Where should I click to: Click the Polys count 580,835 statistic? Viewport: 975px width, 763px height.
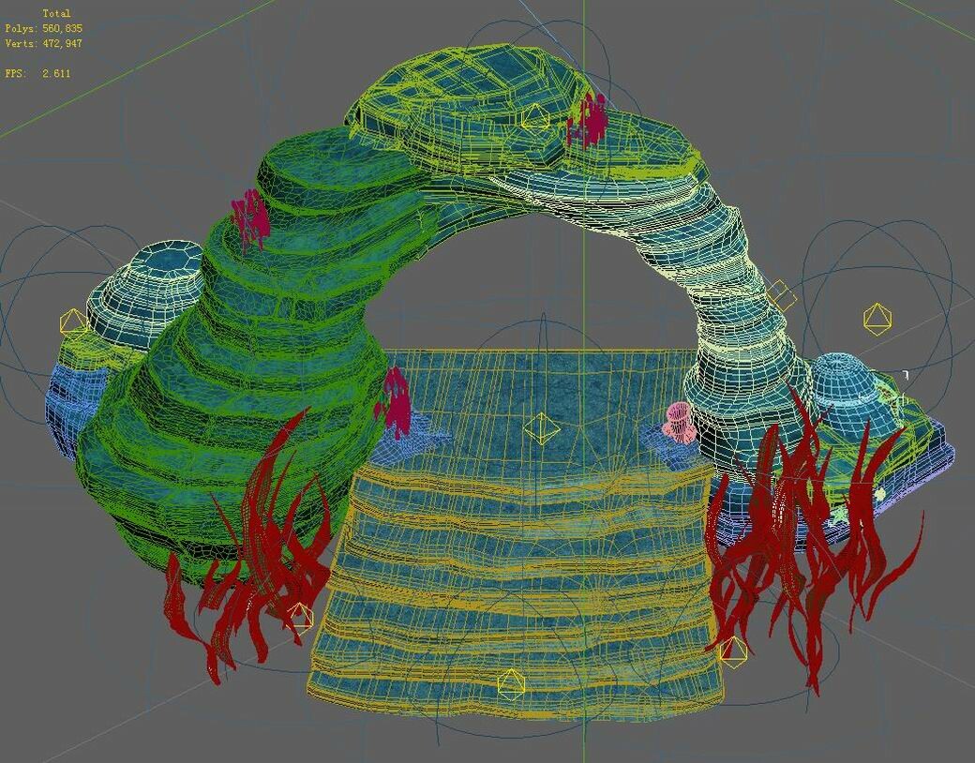pos(43,28)
